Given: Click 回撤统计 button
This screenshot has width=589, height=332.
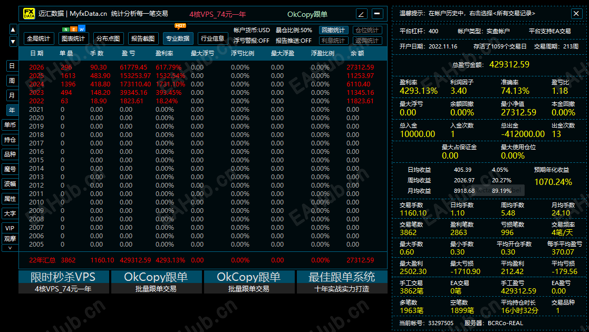Looking at the screenshot, I should point(334,30).
